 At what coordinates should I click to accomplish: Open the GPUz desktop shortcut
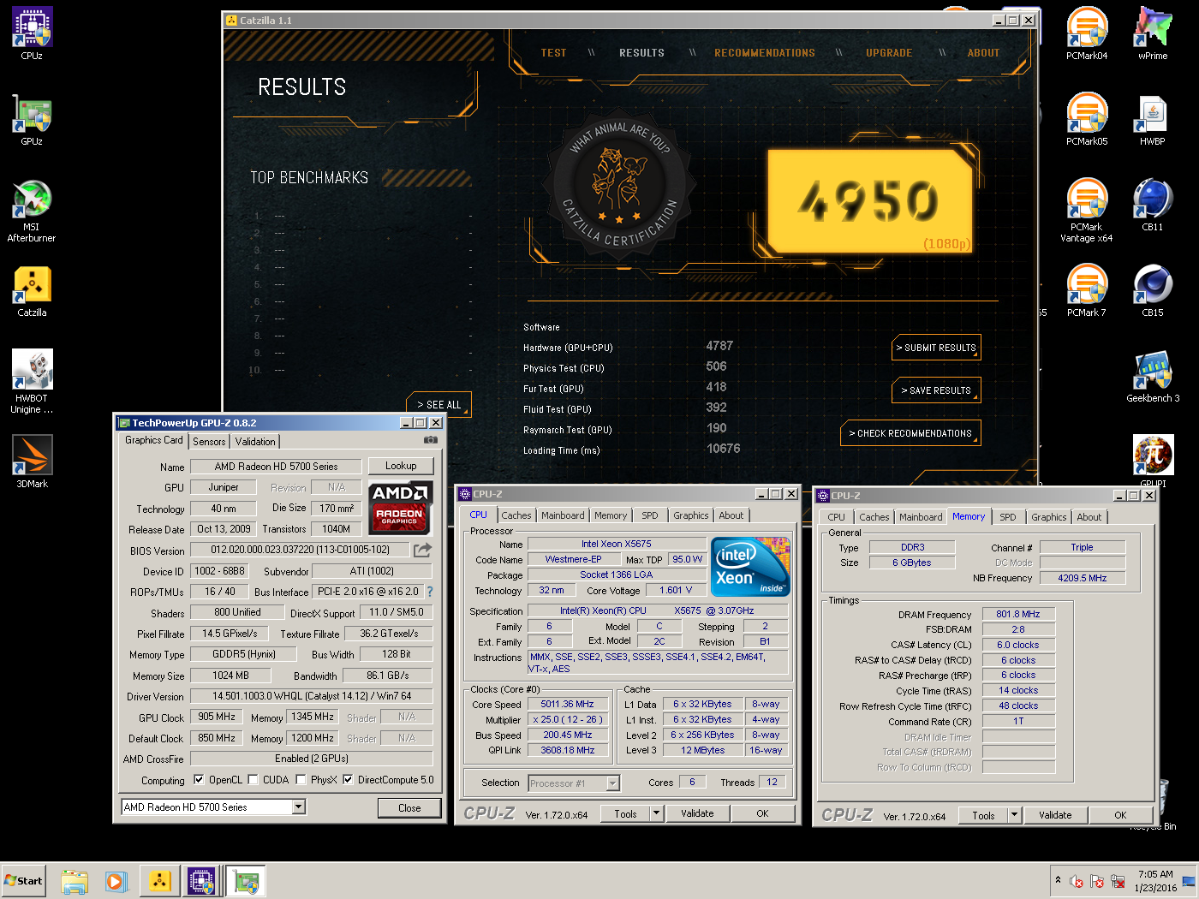pyautogui.click(x=32, y=119)
